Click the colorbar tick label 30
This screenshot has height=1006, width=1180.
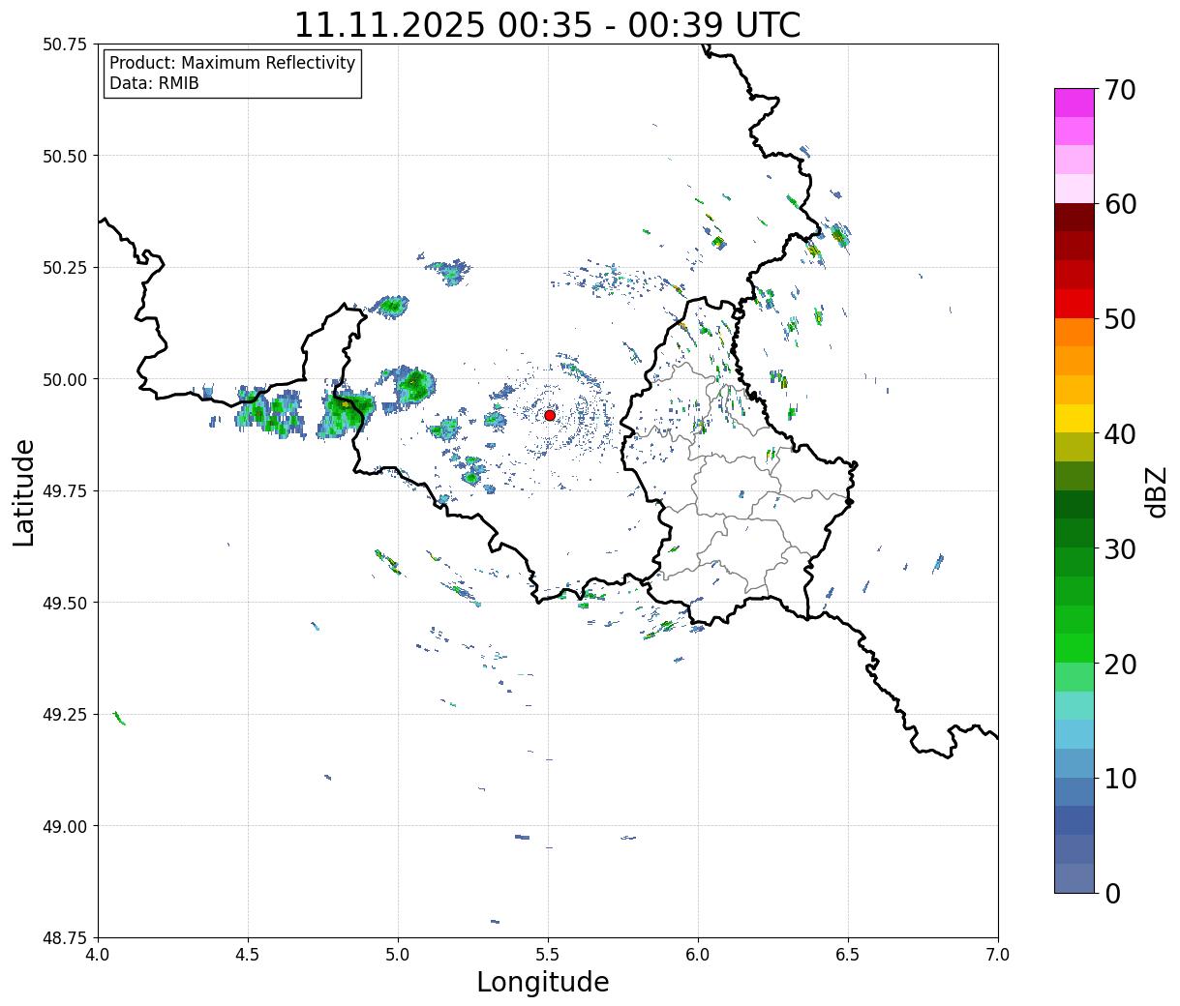[1119, 549]
